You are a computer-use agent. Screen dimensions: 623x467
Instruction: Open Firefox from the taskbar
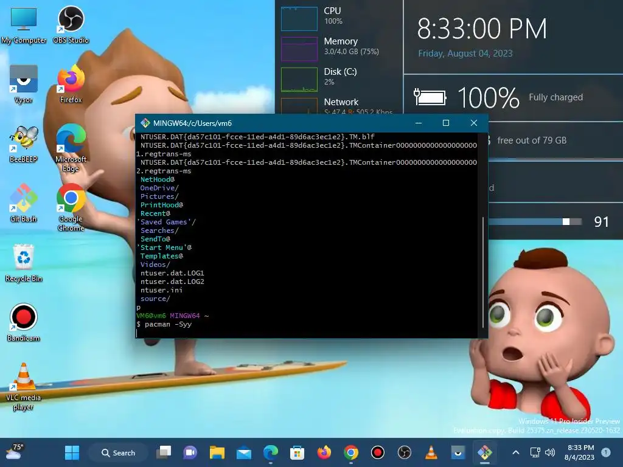click(324, 452)
